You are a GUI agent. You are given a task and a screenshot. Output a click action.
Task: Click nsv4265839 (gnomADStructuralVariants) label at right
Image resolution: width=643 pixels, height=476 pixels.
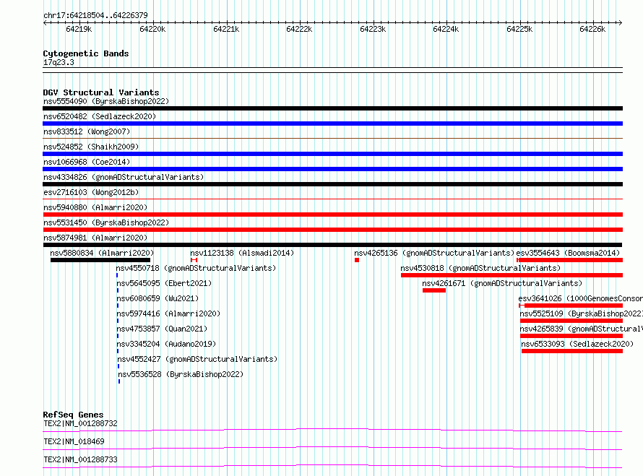pos(581,329)
